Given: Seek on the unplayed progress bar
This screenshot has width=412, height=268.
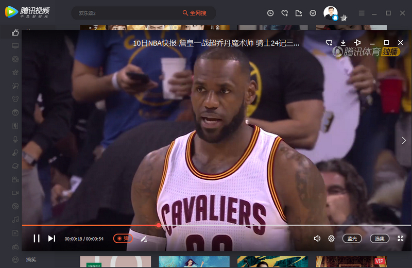Looking at the screenshot, I should (285, 225).
